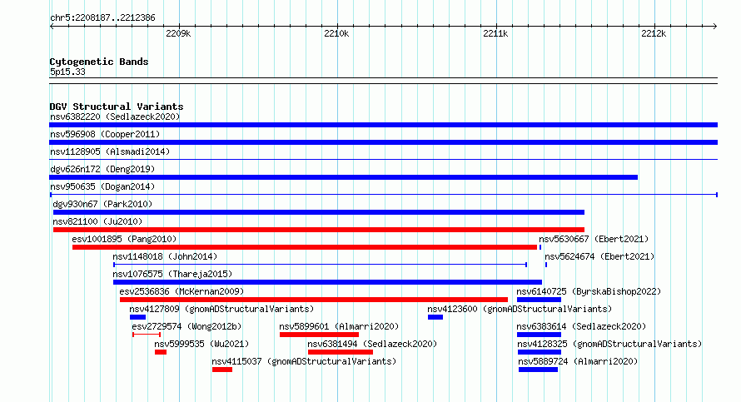Click nsv4115037 (gnomADStructuralVariants) label

pyautogui.click(x=305, y=361)
